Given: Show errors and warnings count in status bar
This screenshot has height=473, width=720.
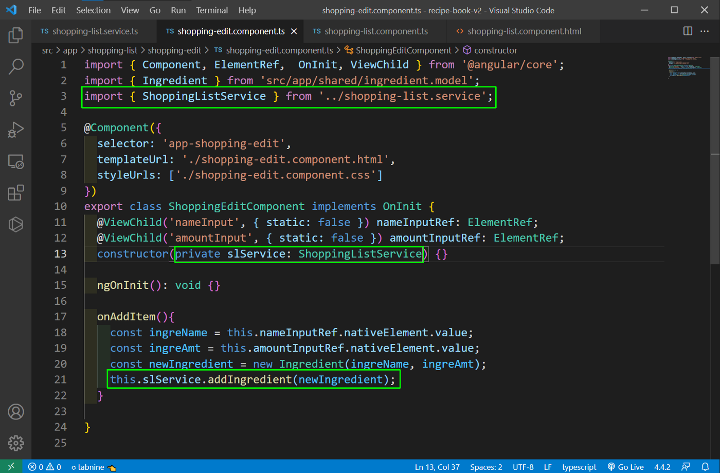Looking at the screenshot, I should [x=45, y=467].
